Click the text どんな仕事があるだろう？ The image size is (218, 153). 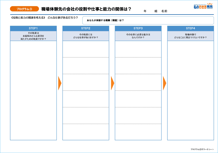63,18
